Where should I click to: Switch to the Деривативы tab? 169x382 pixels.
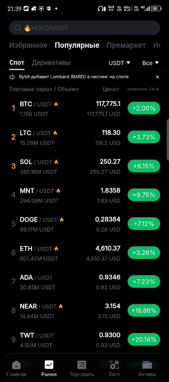[x=51, y=63]
